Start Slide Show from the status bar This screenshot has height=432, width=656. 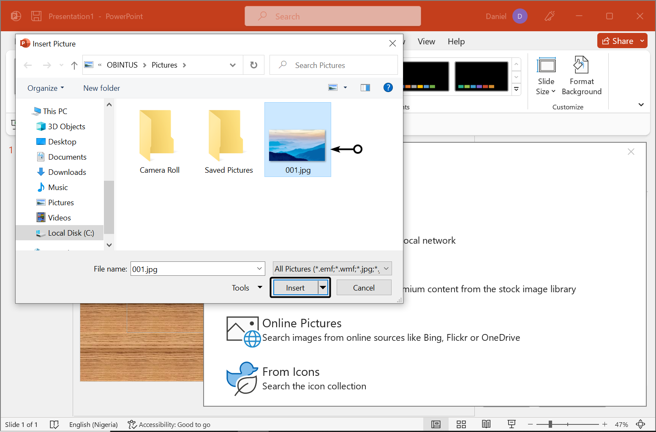click(512, 424)
